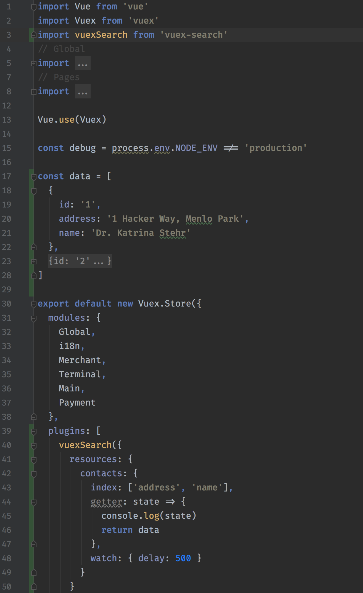Click the 'Main' module entry
Viewport: 363px width, 593px height.
click(69, 388)
